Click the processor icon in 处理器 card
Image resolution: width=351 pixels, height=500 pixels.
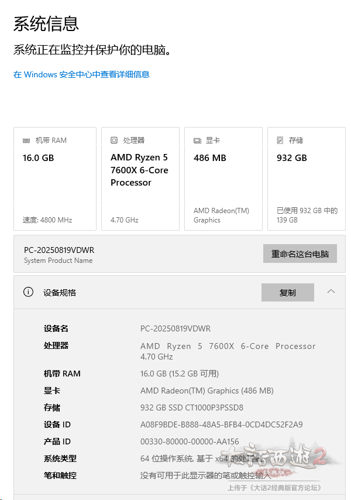(114, 141)
